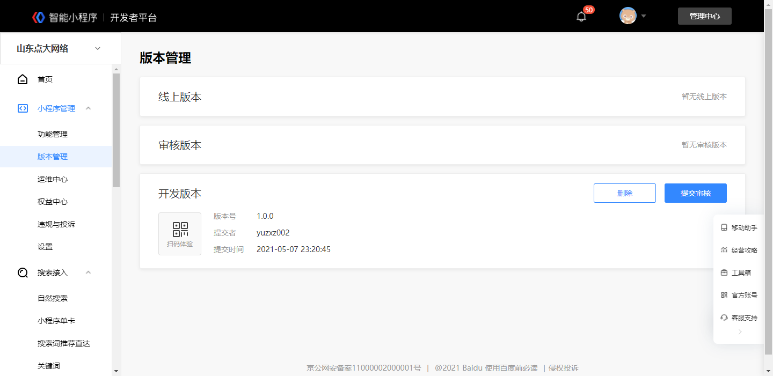Viewport: 773px width, 376px height.
Task: Open the 扫码体验 QR code tile
Action: pos(180,234)
